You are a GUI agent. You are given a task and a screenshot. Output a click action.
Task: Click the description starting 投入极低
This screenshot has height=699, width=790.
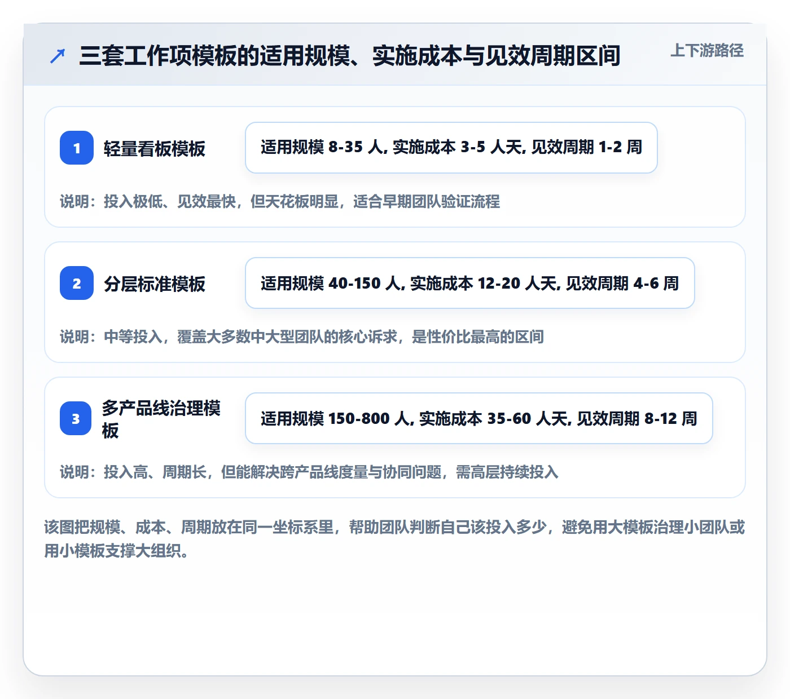[x=280, y=201]
